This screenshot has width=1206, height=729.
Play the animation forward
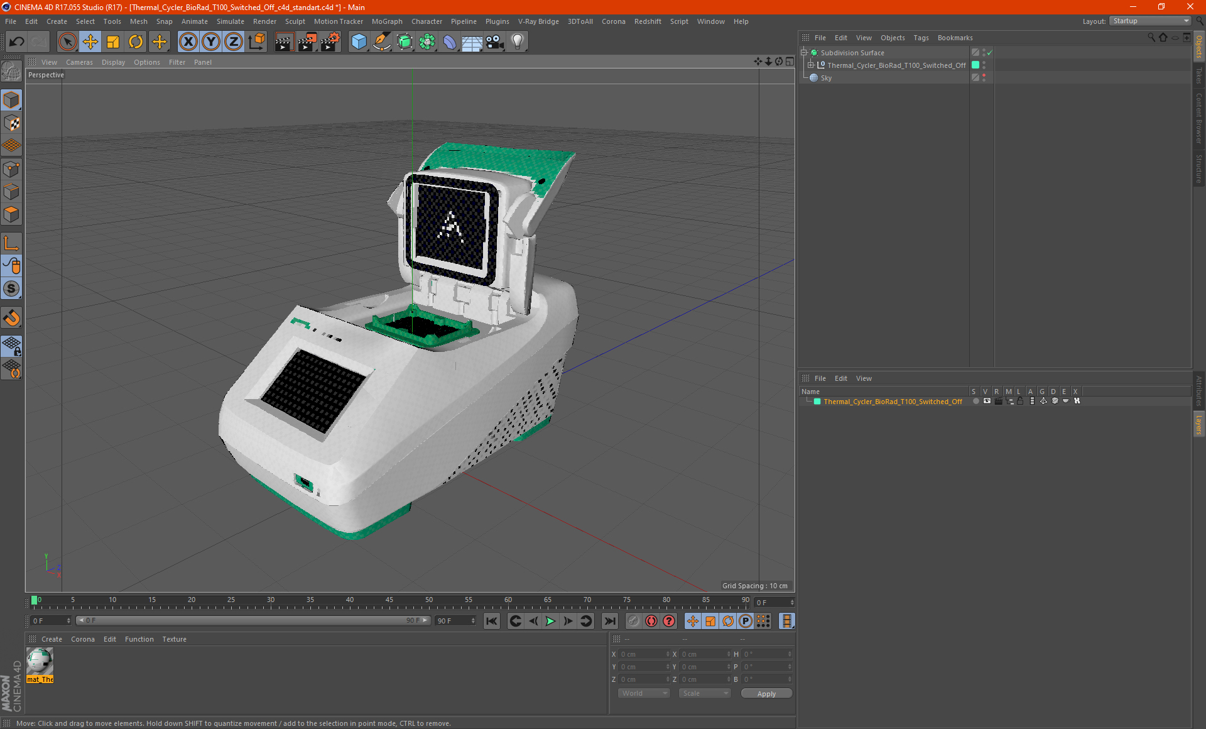coord(550,621)
